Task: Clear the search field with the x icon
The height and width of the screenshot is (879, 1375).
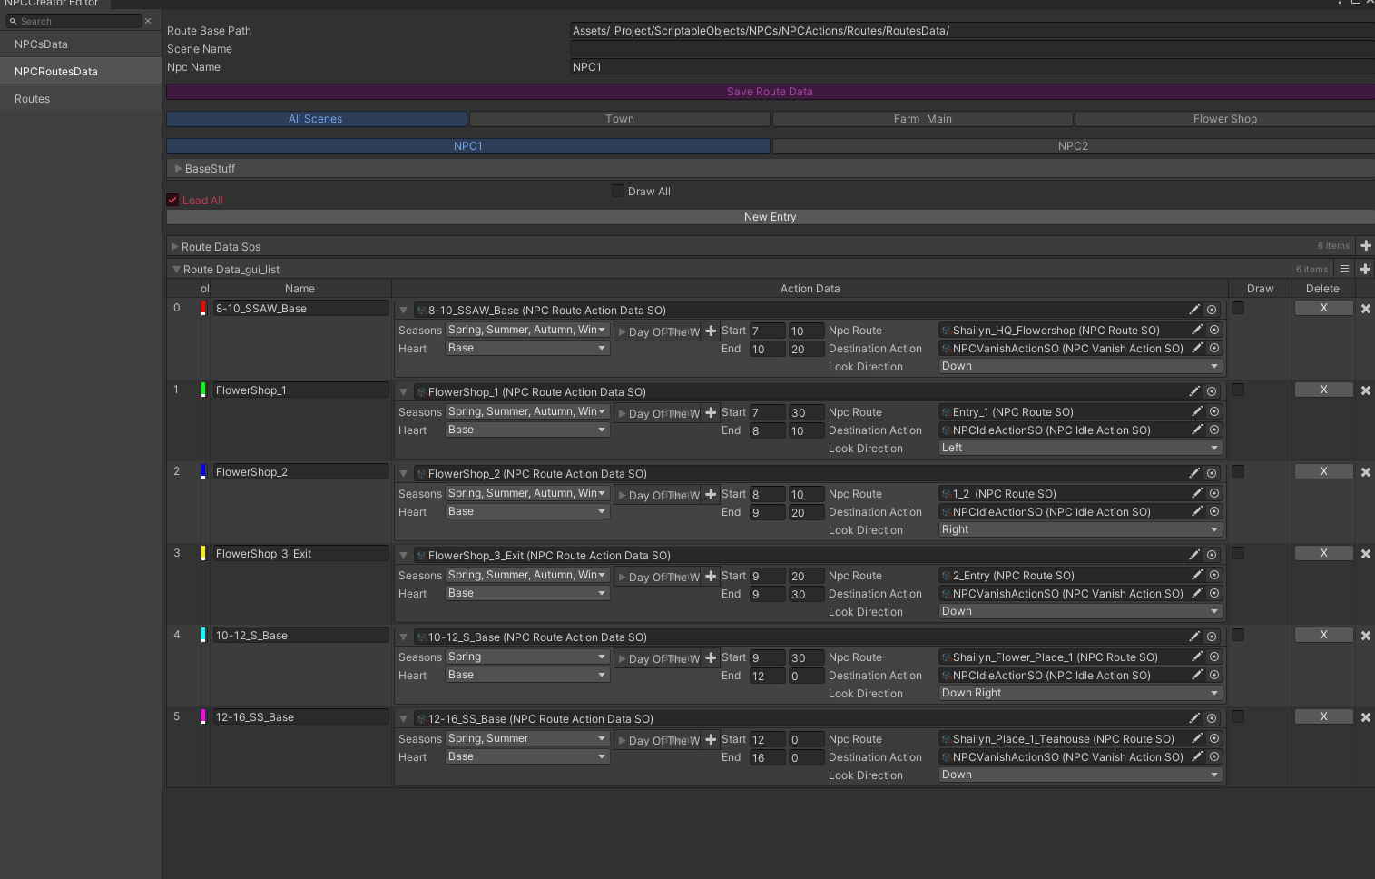Action: [x=148, y=21]
